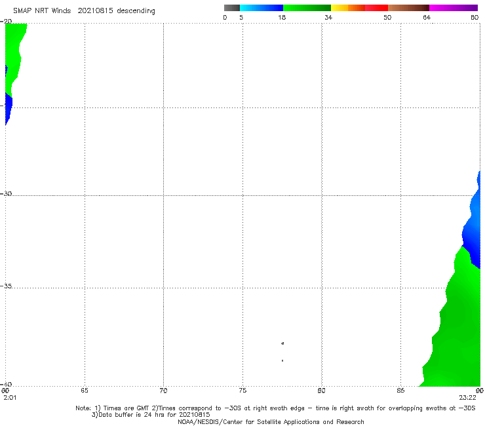
Task: Pick the brown segment of the color scale
Action: (x=408, y=8)
